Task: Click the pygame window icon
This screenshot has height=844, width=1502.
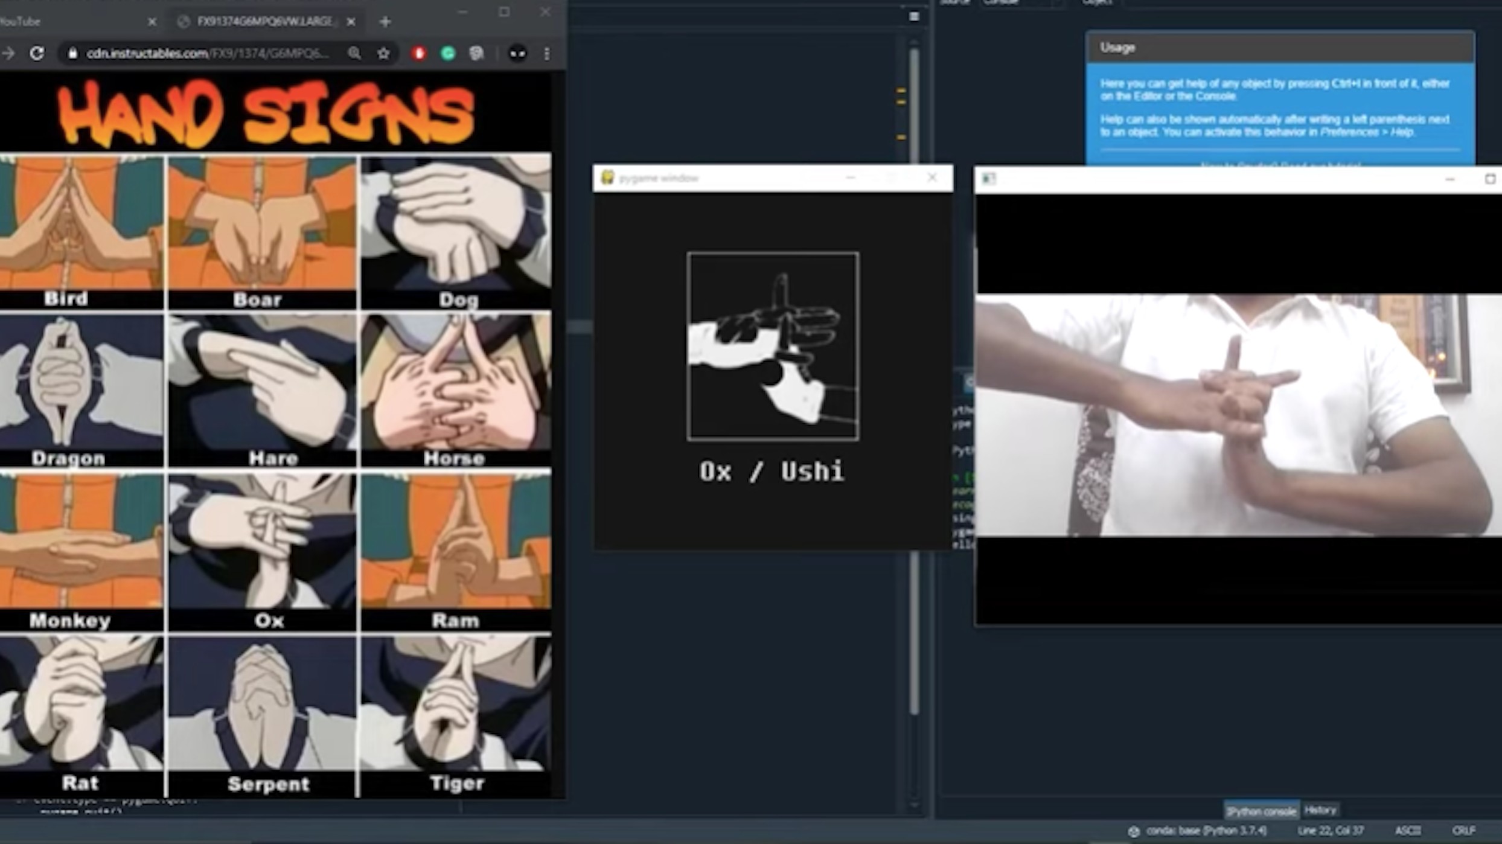Action: [607, 177]
